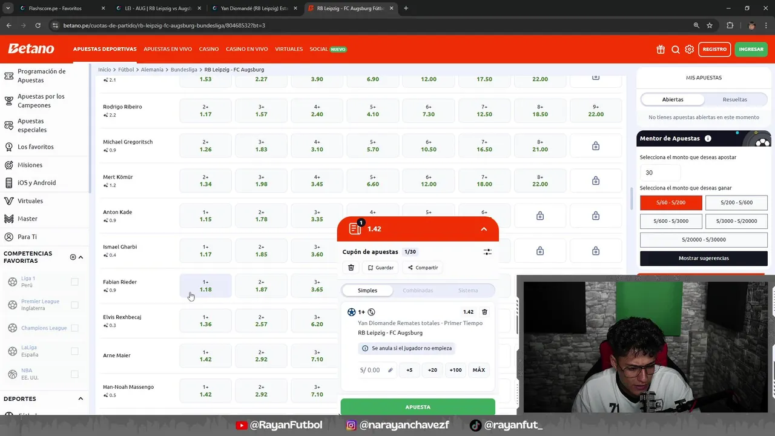
Task: Click the REGISTRO button
Action: point(714,50)
